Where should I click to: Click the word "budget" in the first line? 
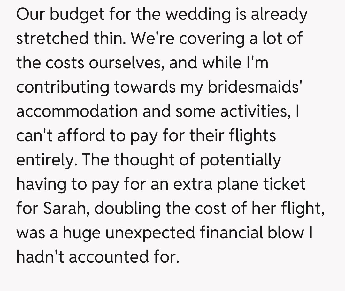[x=70, y=15]
